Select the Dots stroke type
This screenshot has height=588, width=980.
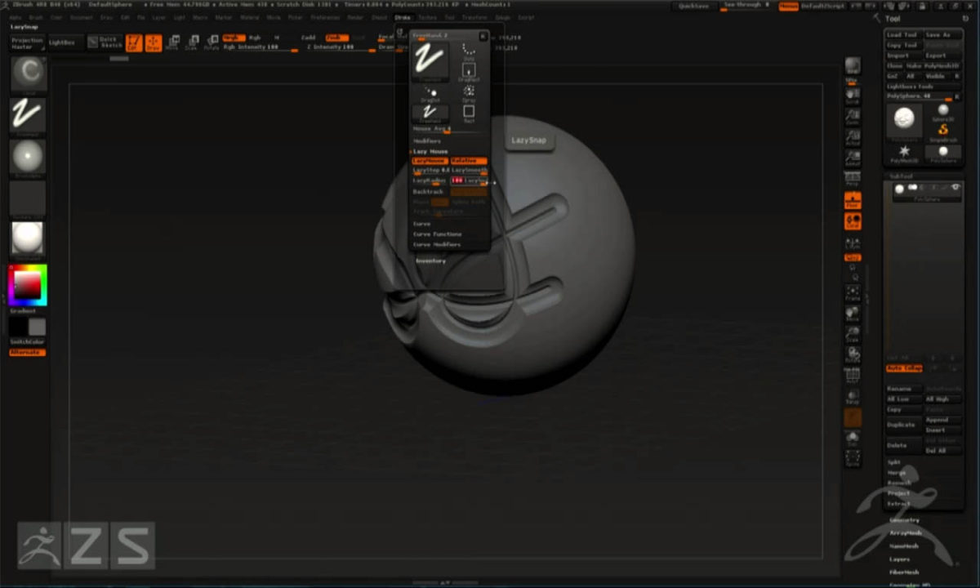(468, 51)
